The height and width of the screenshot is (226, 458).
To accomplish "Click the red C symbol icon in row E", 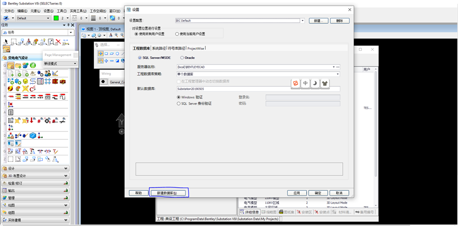I will click(33, 88).
